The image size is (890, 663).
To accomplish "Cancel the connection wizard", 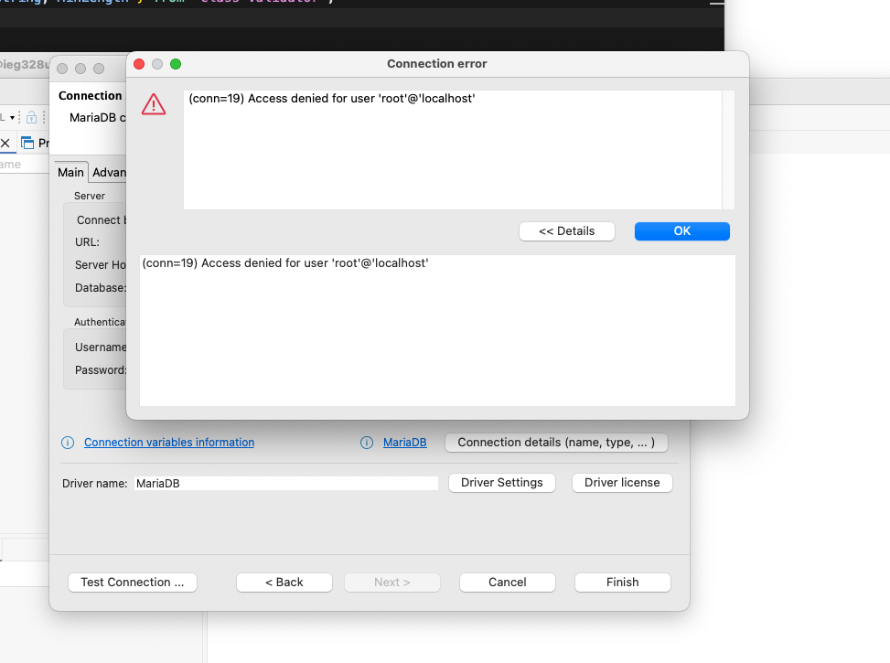I will click(508, 583).
